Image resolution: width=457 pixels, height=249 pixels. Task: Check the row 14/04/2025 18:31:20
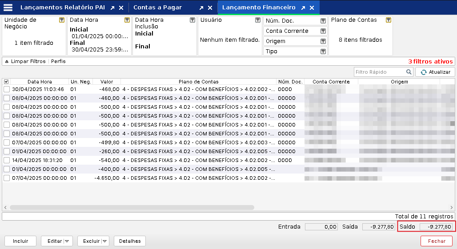pos(7,160)
